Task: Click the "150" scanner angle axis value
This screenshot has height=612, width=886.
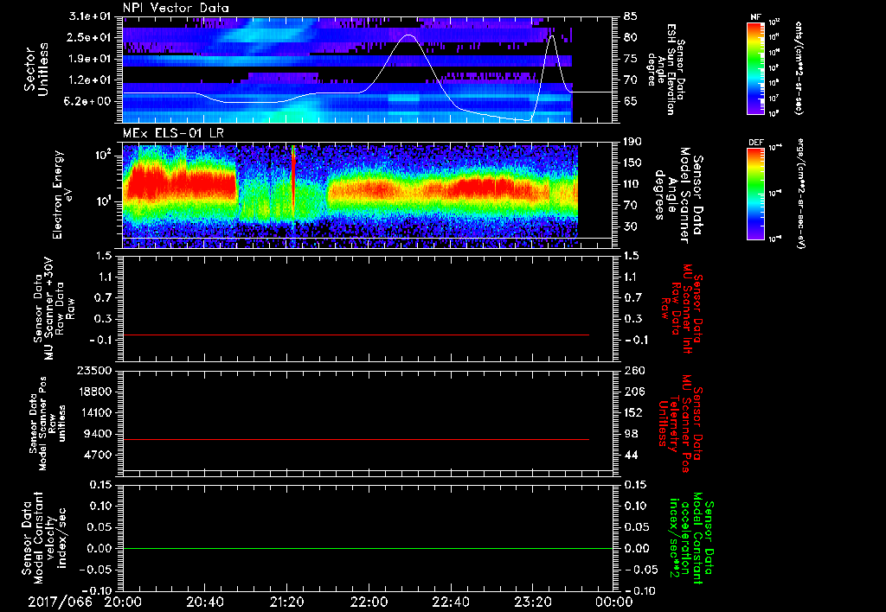Action: (x=633, y=163)
